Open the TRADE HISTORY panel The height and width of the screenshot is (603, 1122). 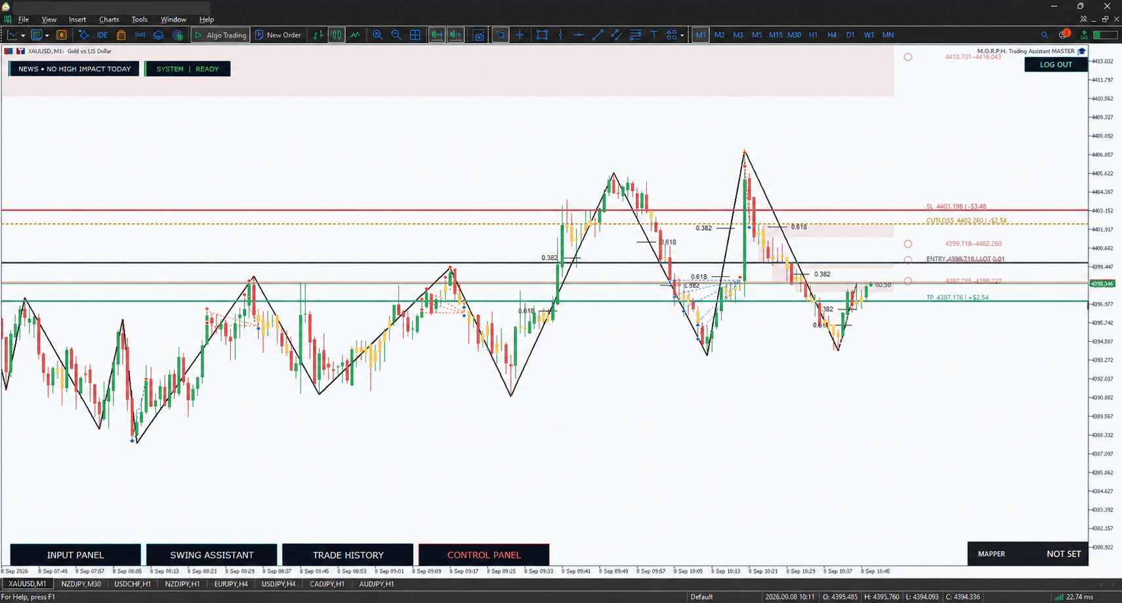point(348,555)
